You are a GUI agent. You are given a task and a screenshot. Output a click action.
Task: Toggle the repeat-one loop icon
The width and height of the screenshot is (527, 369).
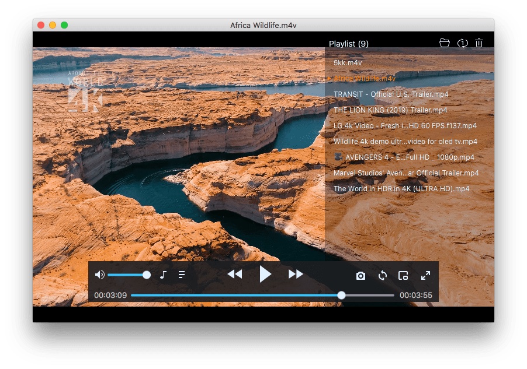coord(463,43)
